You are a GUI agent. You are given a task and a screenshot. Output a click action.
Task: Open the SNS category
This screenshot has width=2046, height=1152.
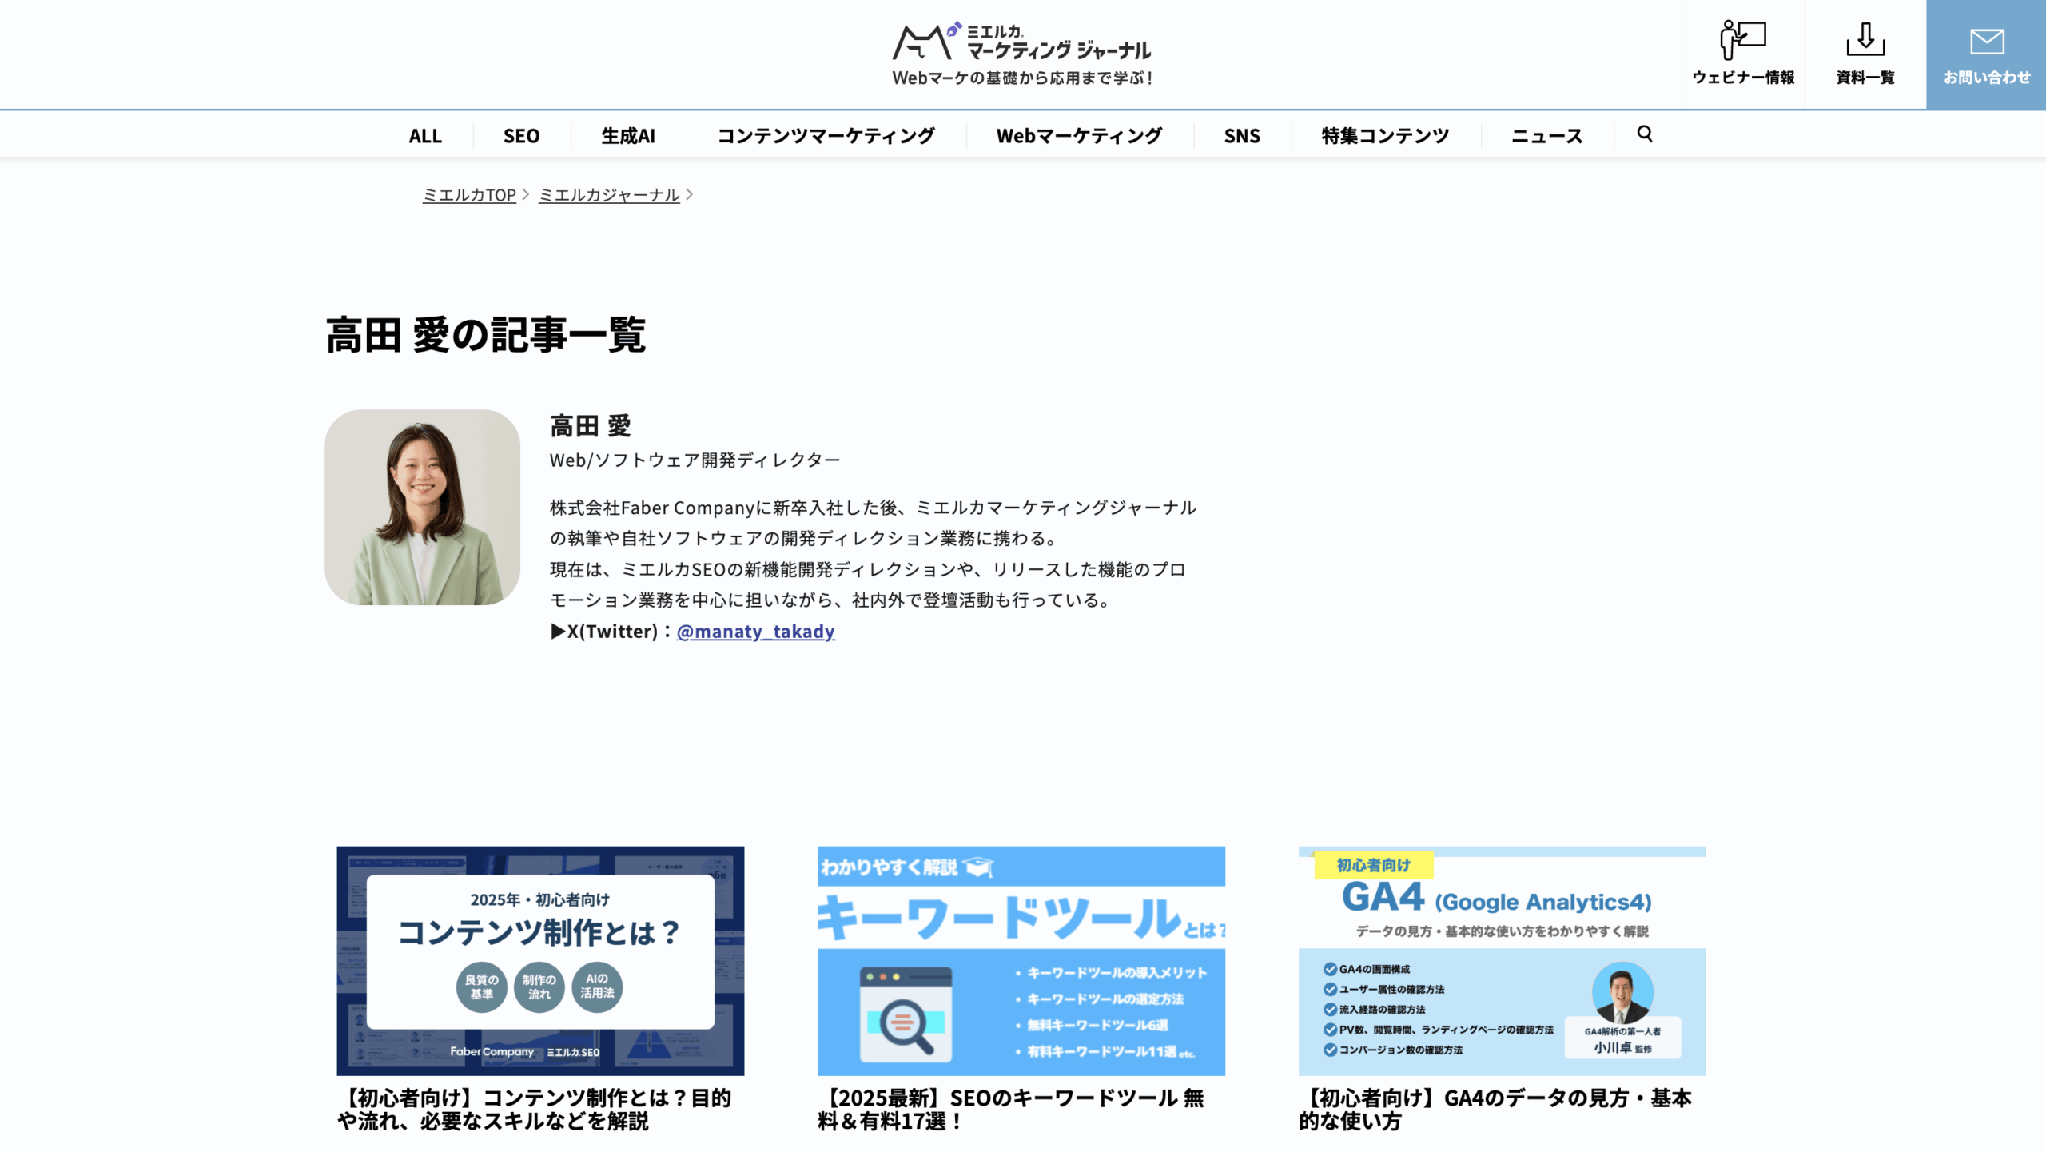1241,136
